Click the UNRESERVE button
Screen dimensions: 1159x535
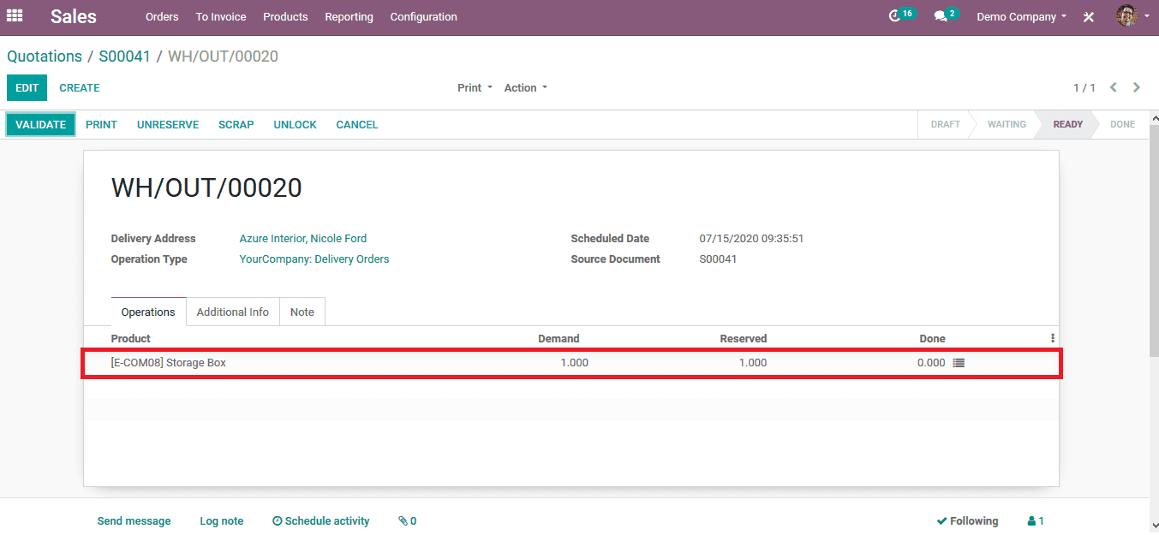coord(168,125)
